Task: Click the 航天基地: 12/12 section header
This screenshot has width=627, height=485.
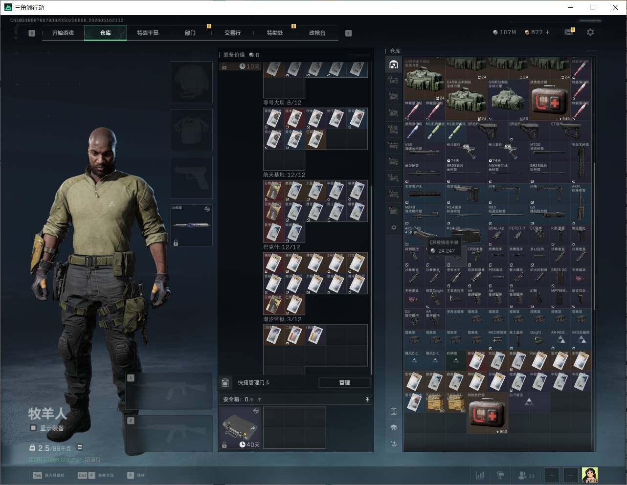Action: pos(284,175)
